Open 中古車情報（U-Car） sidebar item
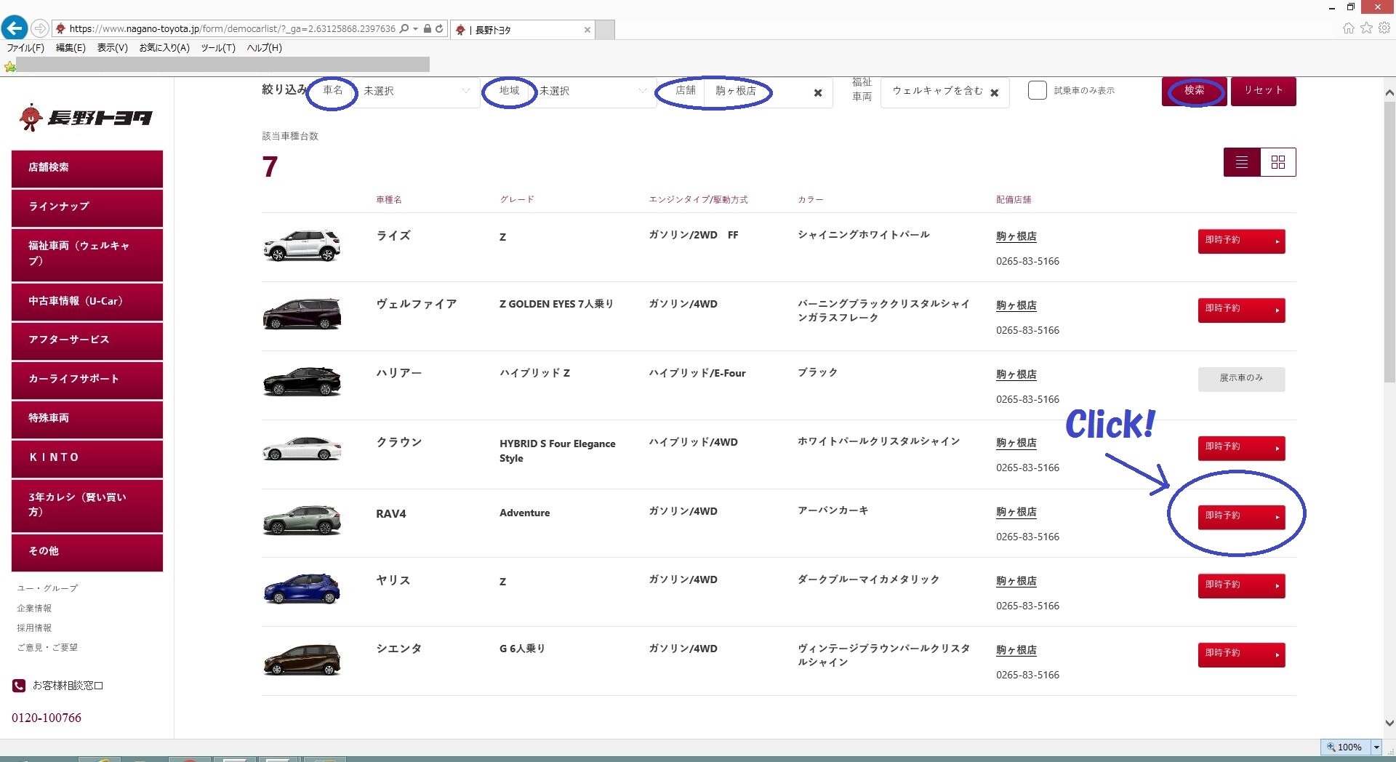This screenshot has height=762, width=1396. (87, 302)
